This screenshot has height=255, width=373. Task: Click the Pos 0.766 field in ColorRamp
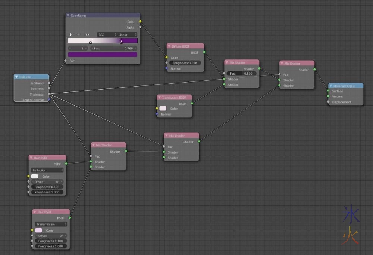pyautogui.click(x=113, y=48)
